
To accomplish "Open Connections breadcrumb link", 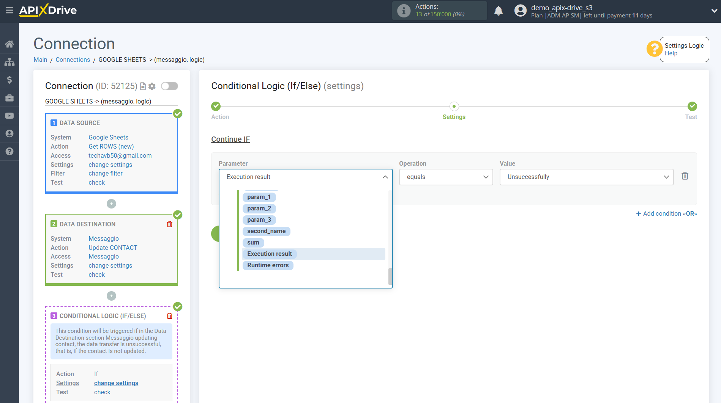I will 73,60.
